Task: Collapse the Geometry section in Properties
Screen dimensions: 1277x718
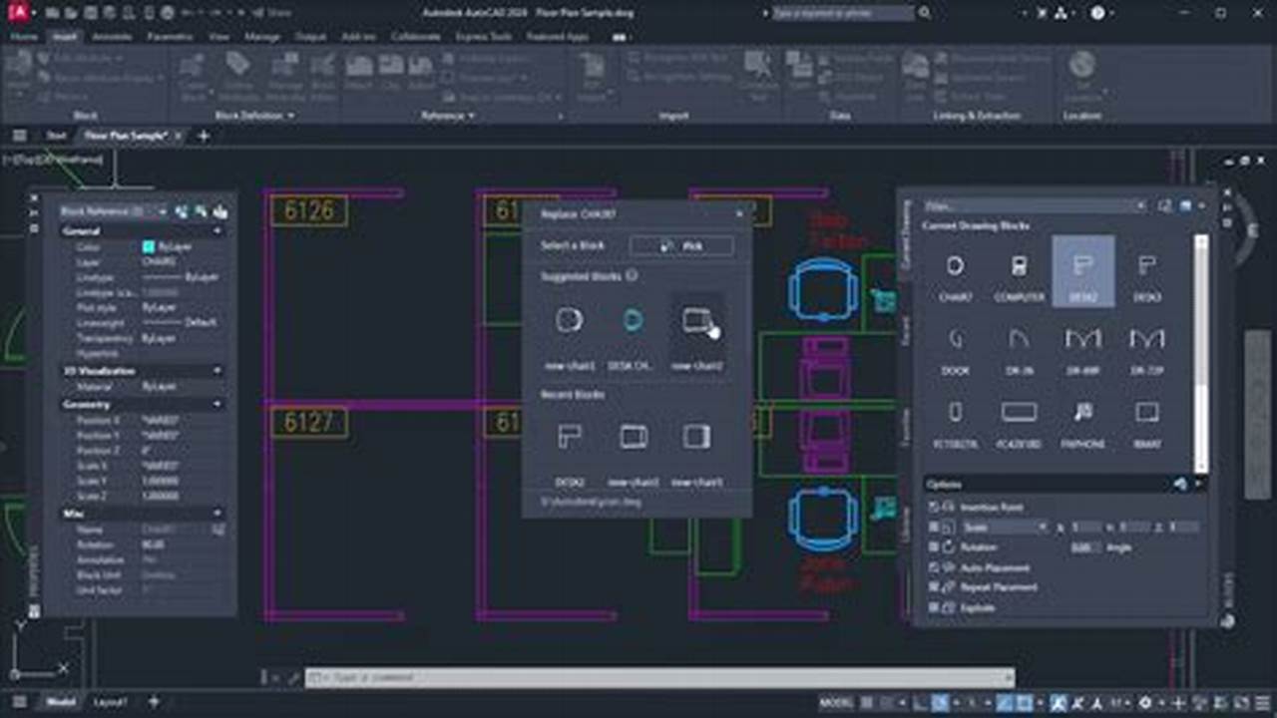Action: (216, 405)
